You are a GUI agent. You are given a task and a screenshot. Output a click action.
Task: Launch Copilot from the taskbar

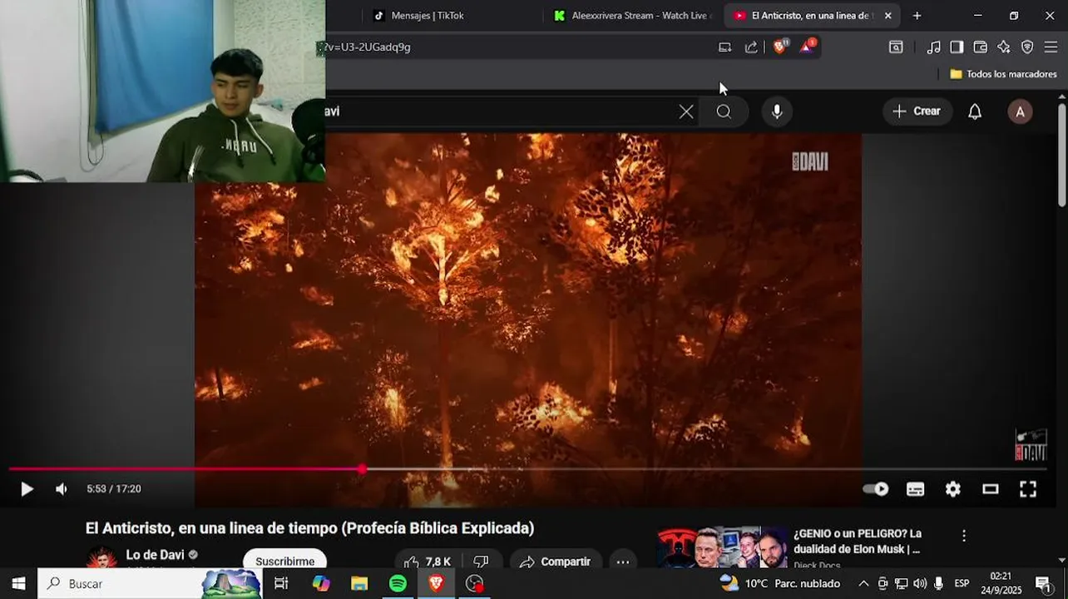(321, 583)
